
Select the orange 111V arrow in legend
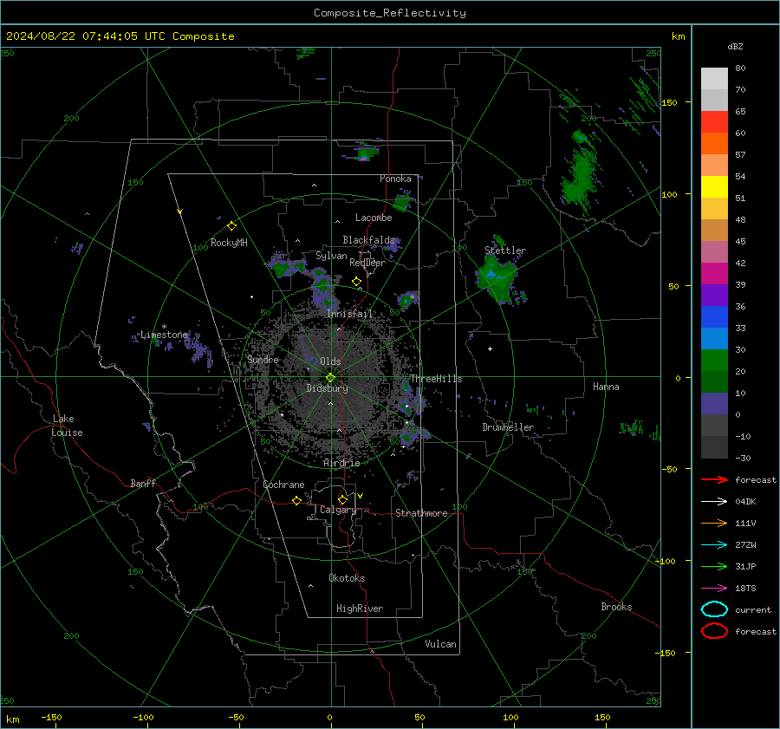pyautogui.click(x=714, y=523)
